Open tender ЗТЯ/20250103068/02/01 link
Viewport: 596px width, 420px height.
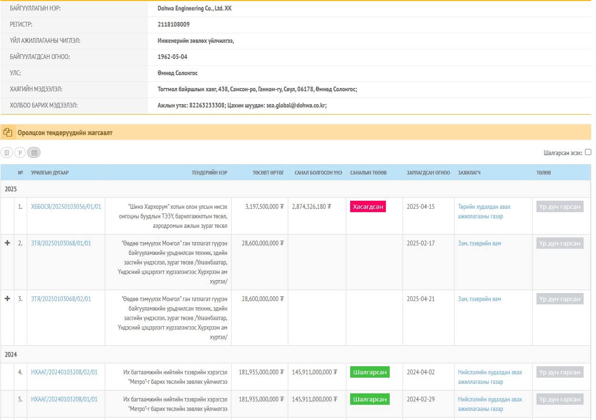pyautogui.click(x=61, y=299)
